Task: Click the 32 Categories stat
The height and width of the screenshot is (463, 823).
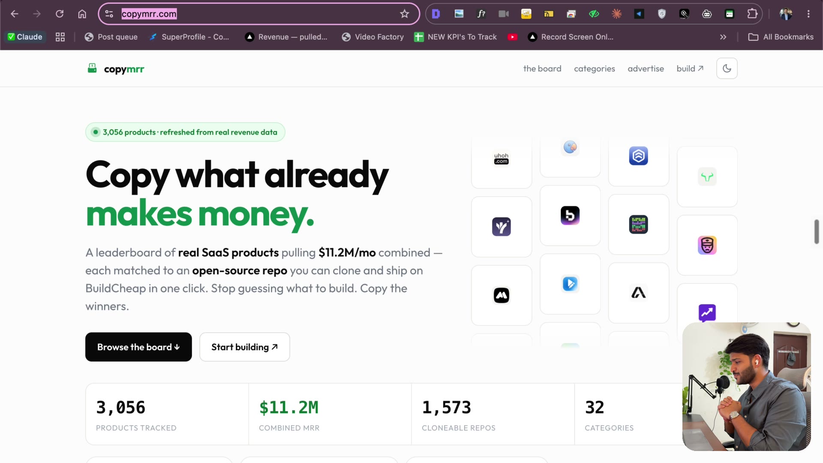Action: coord(628,414)
